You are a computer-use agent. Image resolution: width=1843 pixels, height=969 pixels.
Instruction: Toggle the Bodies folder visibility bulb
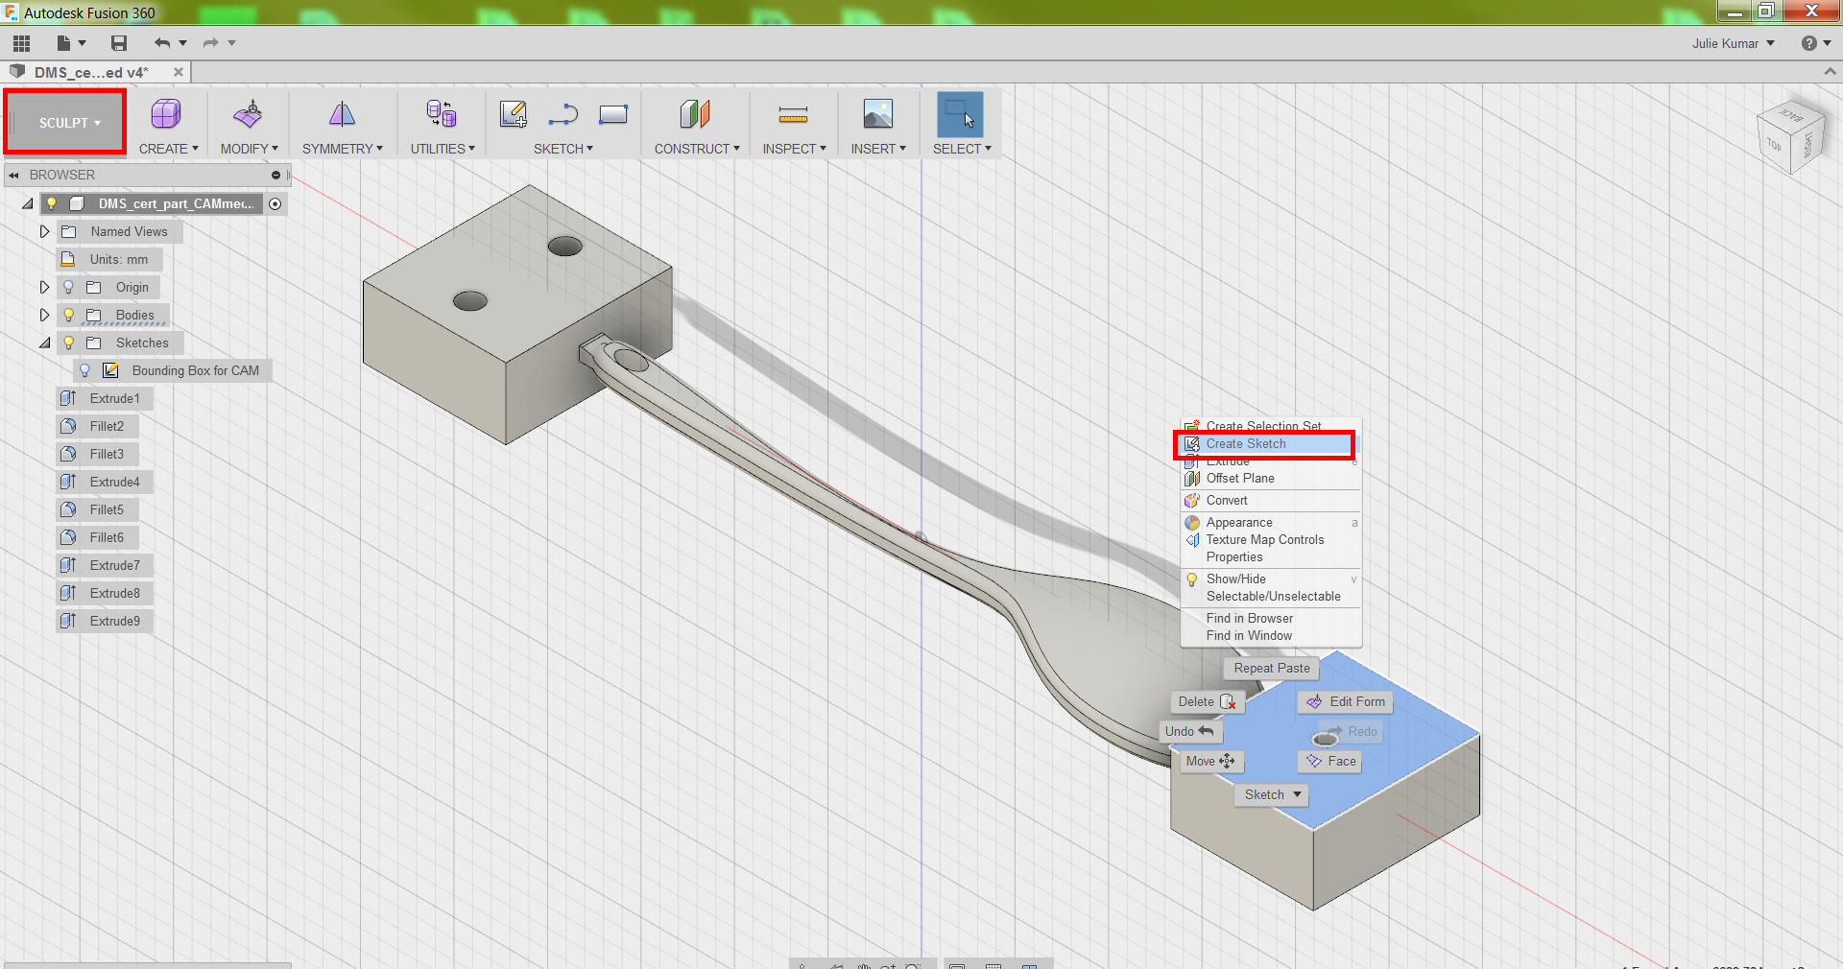[68, 315]
